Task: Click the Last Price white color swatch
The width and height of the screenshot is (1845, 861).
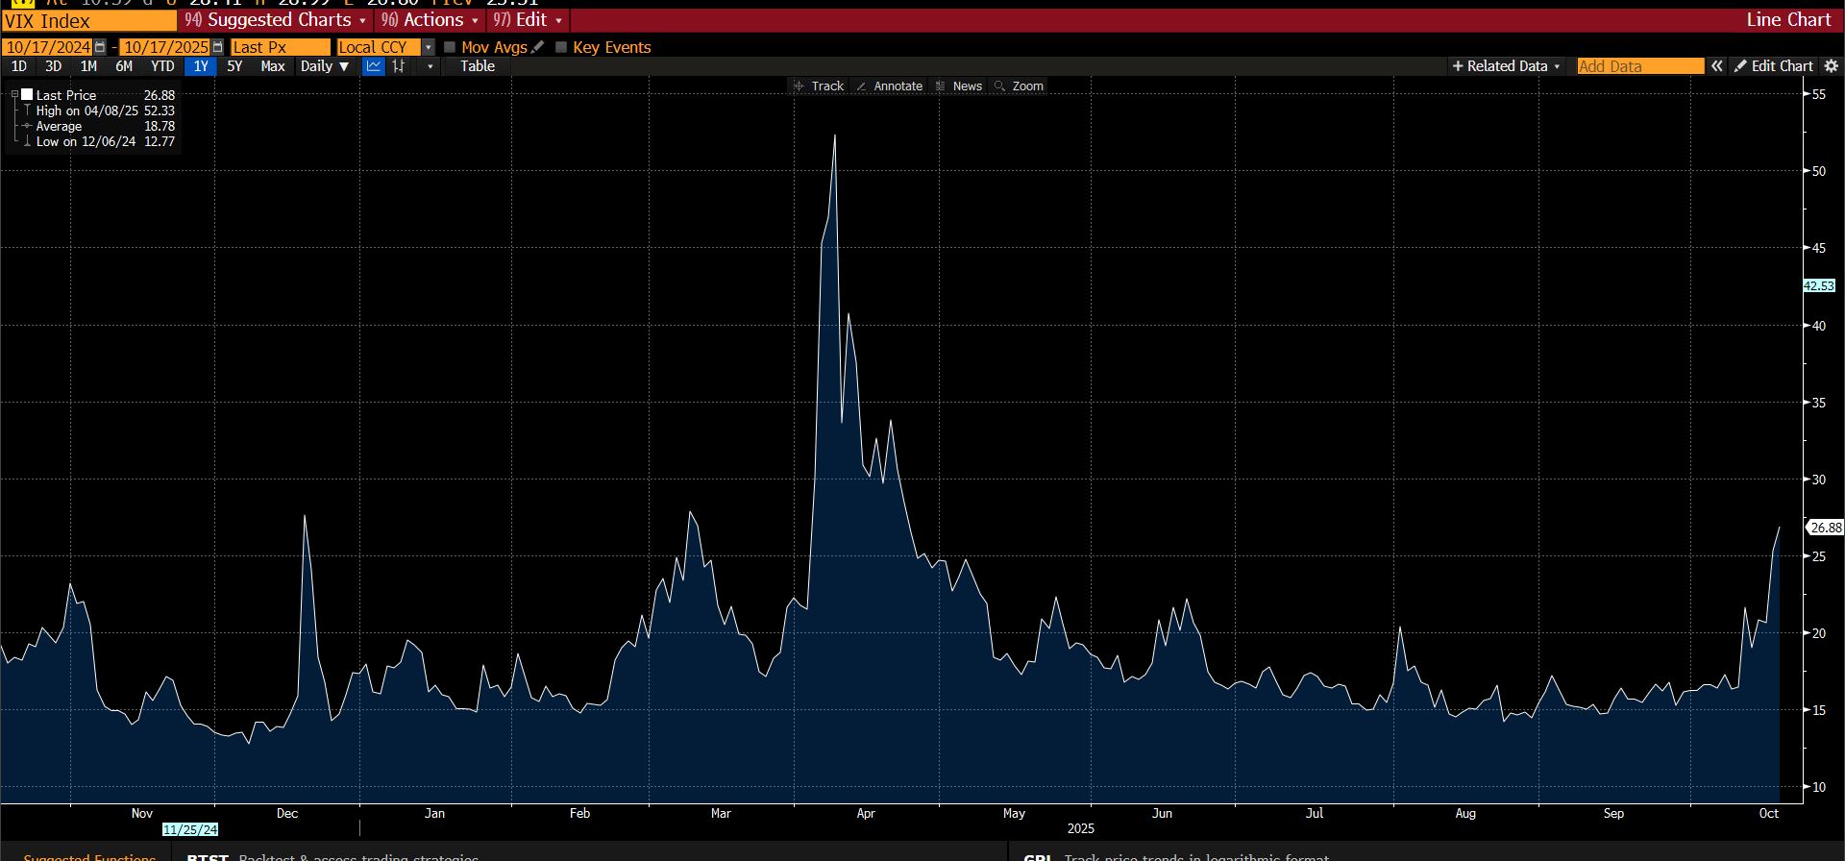Action: 28,94
